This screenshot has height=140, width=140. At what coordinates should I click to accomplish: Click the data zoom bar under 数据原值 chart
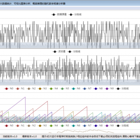point(70,45)
